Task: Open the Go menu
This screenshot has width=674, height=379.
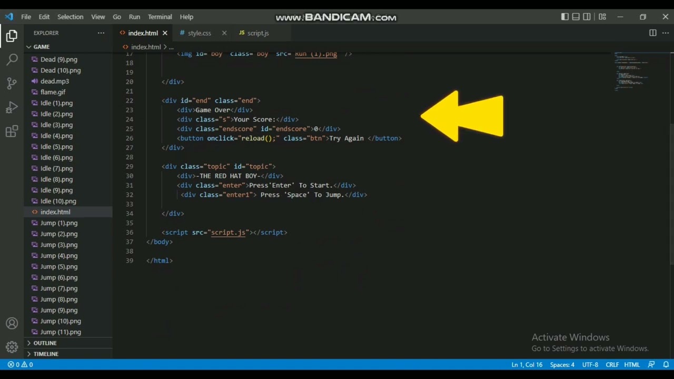Action: (117, 16)
